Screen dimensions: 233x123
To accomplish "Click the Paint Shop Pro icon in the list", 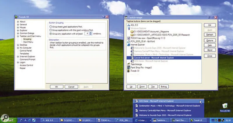I will tap(129, 67).
